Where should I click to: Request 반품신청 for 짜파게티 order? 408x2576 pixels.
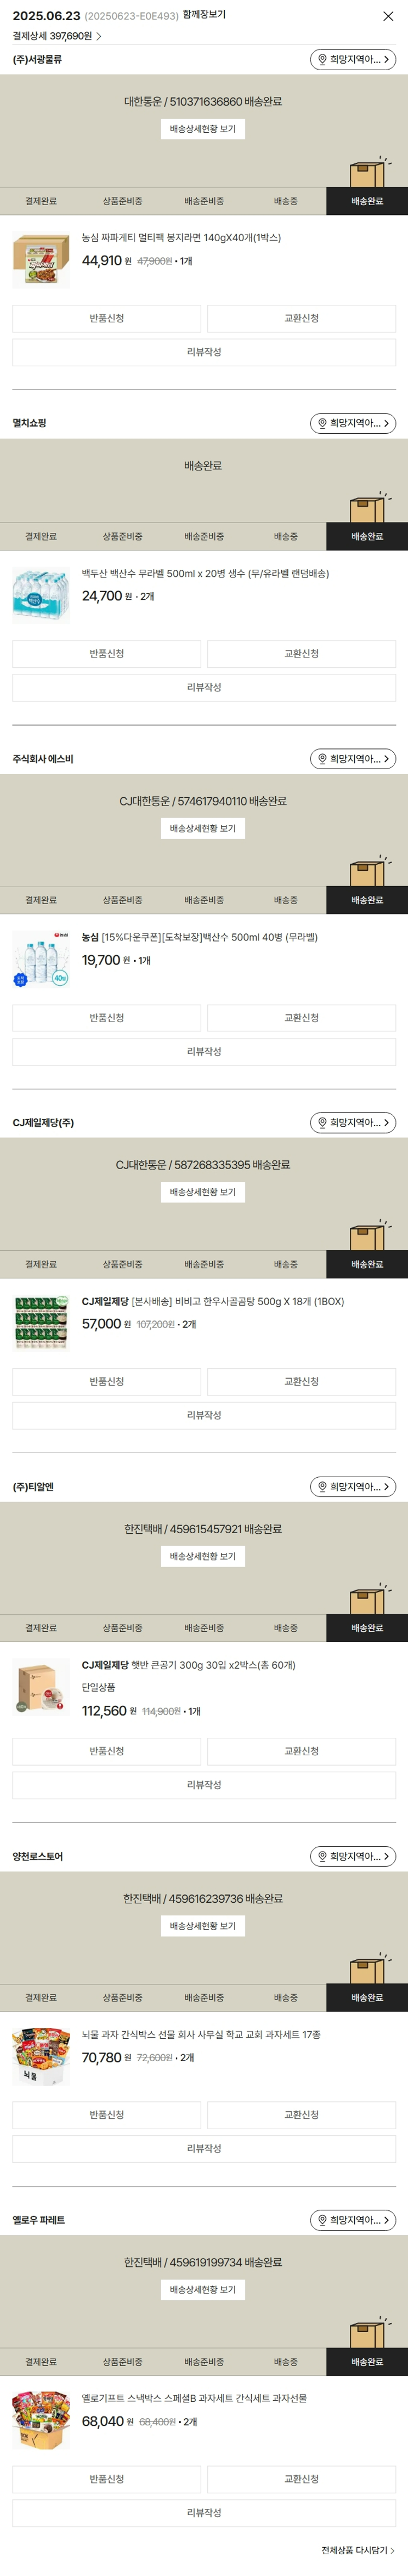[106, 319]
